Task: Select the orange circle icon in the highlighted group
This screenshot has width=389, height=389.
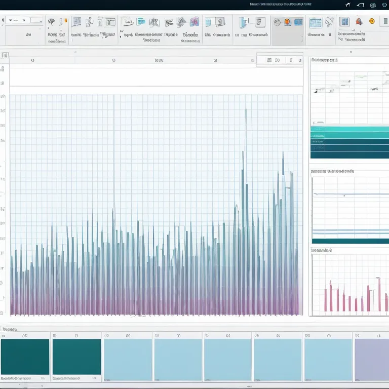Action: click(x=287, y=22)
